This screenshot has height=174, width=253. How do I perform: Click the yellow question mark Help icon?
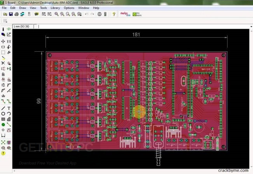[114, 14]
